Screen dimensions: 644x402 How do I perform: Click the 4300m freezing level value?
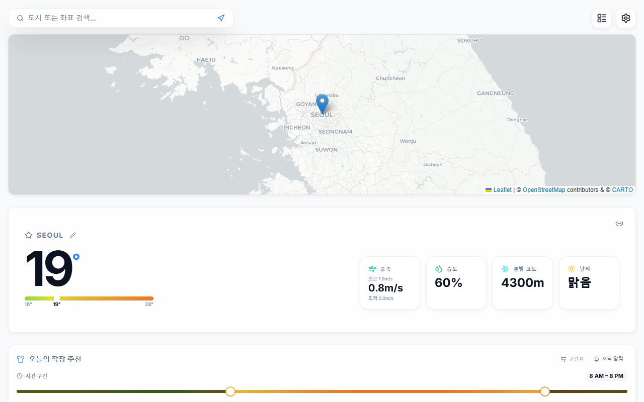pos(523,283)
